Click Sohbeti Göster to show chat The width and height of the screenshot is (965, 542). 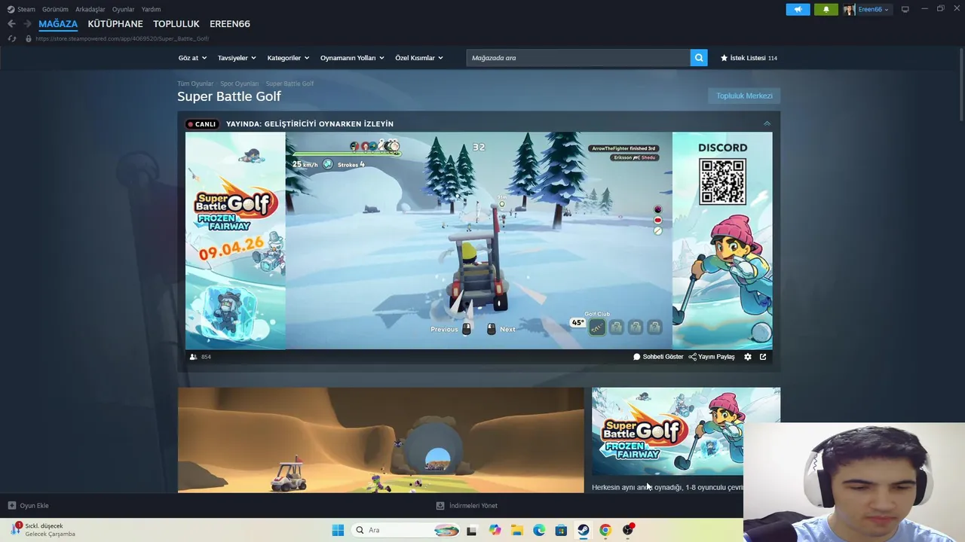tap(658, 357)
